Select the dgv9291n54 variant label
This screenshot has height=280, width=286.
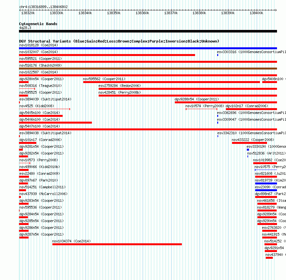coord(274,248)
